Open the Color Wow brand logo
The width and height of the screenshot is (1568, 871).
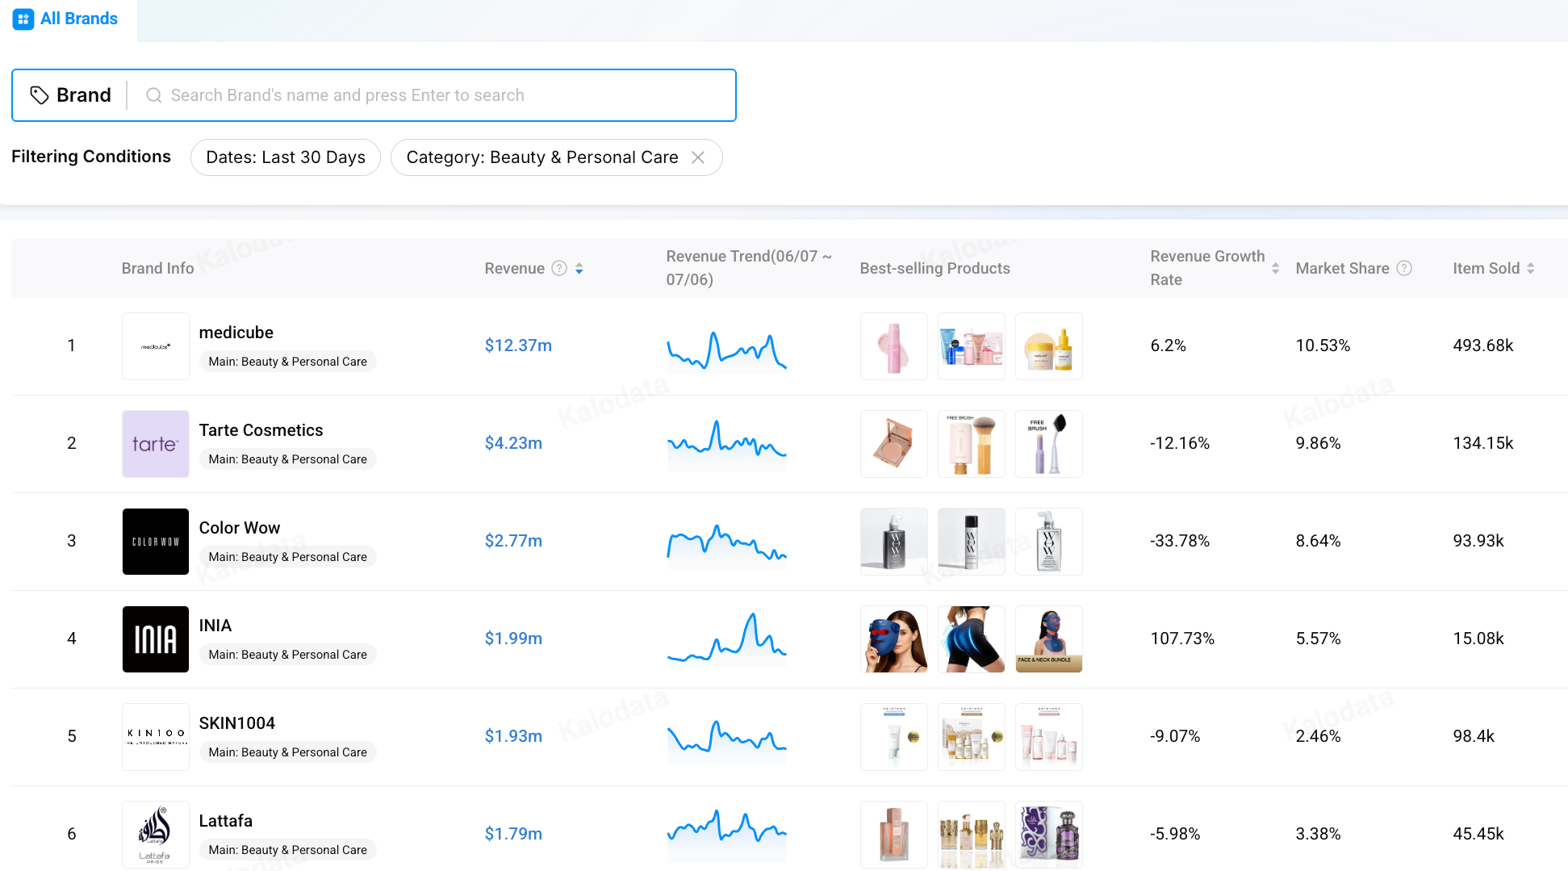[156, 542]
